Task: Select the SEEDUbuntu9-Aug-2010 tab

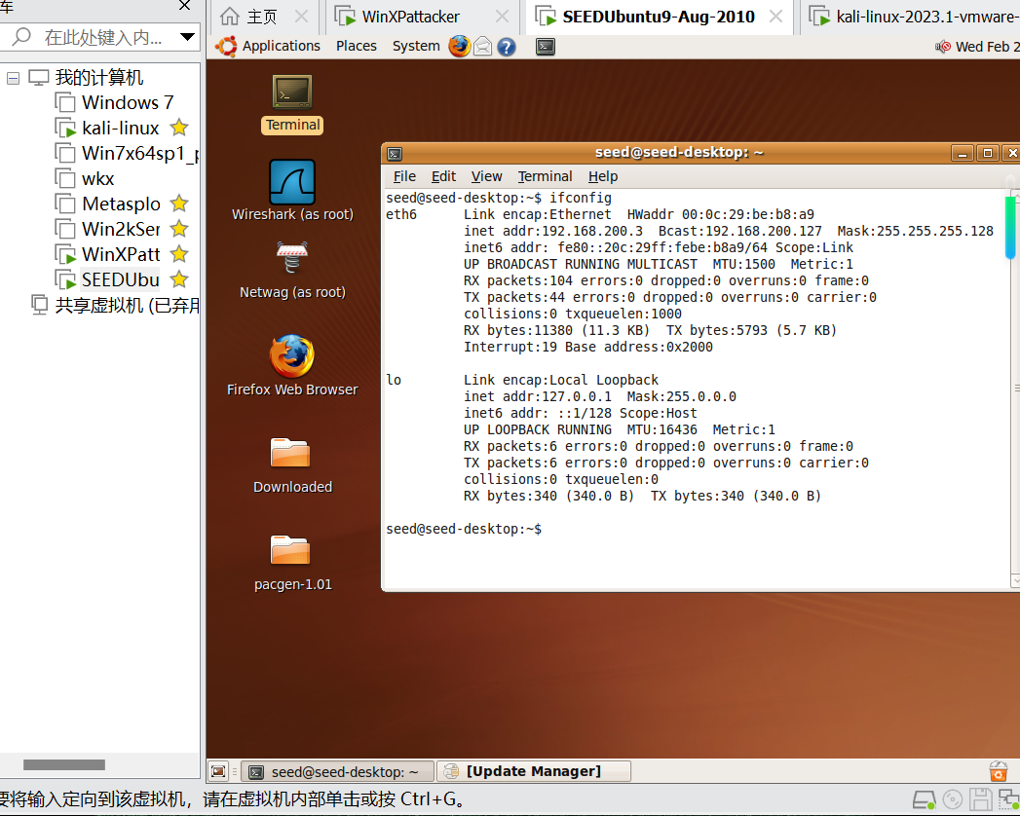Action: pyautogui.click(x=659, y=17)
